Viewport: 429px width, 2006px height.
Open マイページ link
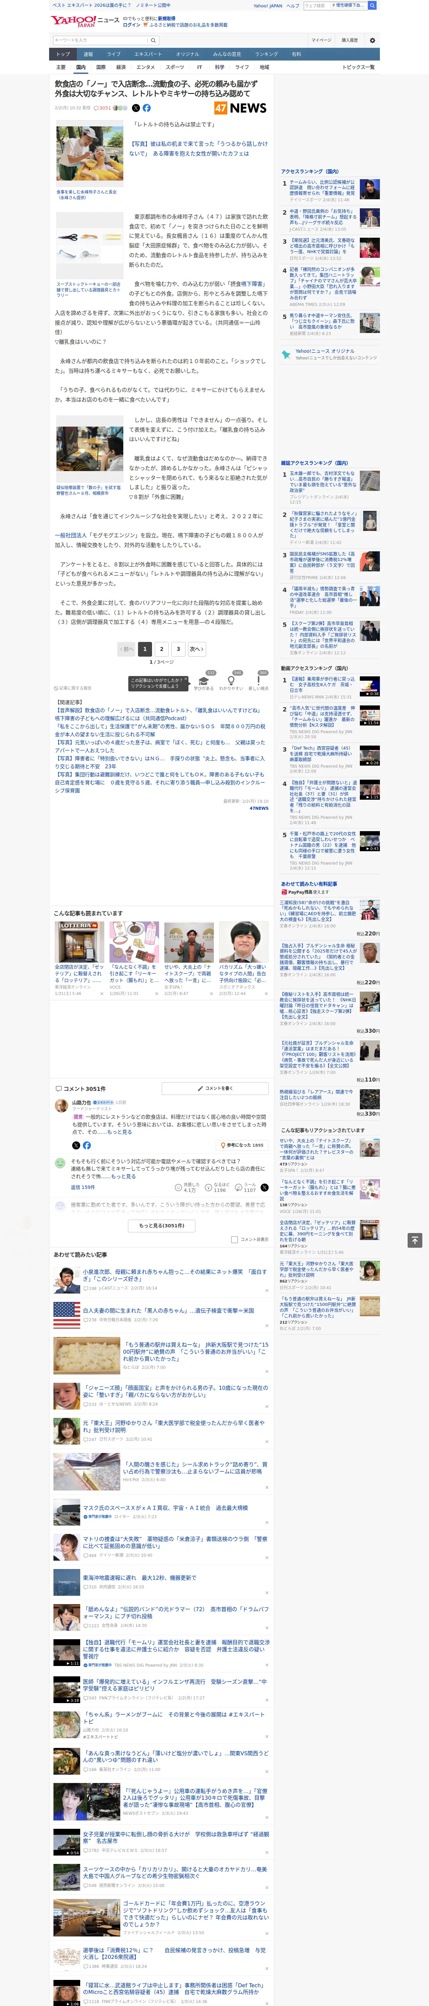click(321, 40)
